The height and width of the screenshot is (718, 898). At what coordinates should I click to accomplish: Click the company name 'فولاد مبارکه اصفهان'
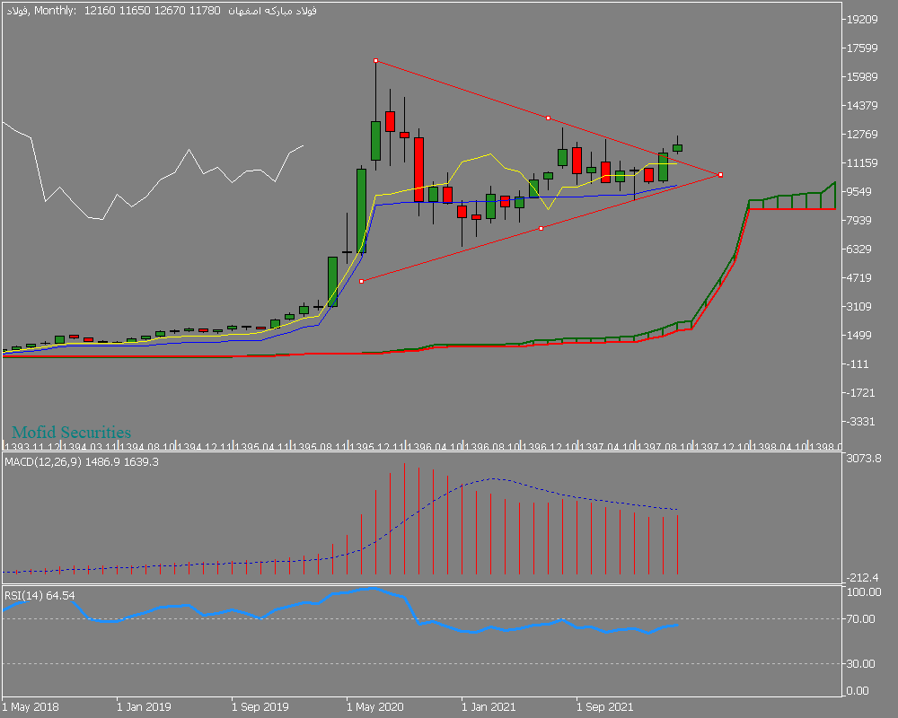tap(272, 10)
